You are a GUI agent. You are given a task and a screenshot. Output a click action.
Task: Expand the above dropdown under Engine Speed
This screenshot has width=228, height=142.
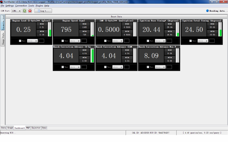click(x=75, y=41)
